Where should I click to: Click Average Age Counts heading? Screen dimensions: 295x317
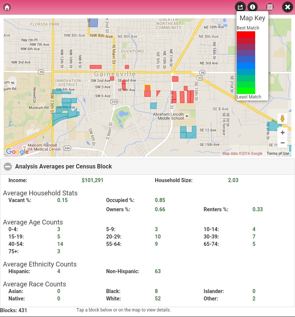pos(33,222)
